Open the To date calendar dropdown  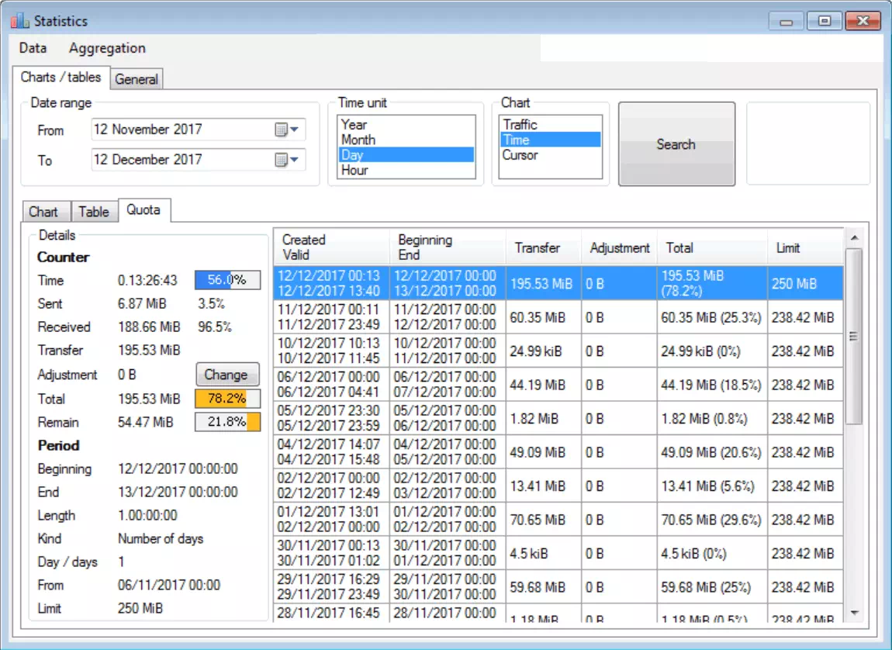tap(287, 160)
